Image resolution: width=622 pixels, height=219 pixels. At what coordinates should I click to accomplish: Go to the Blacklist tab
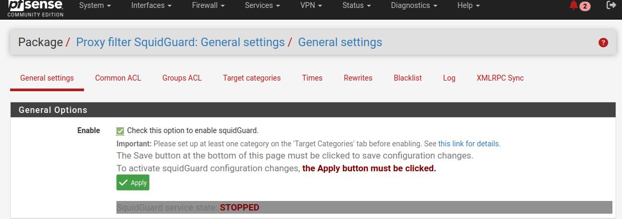click(408, 78)
